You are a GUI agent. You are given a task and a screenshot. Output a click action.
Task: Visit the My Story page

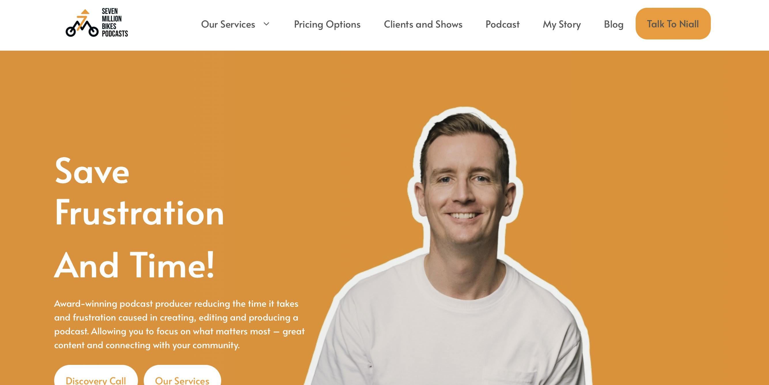pyautogui.click(x=562, y=24)
